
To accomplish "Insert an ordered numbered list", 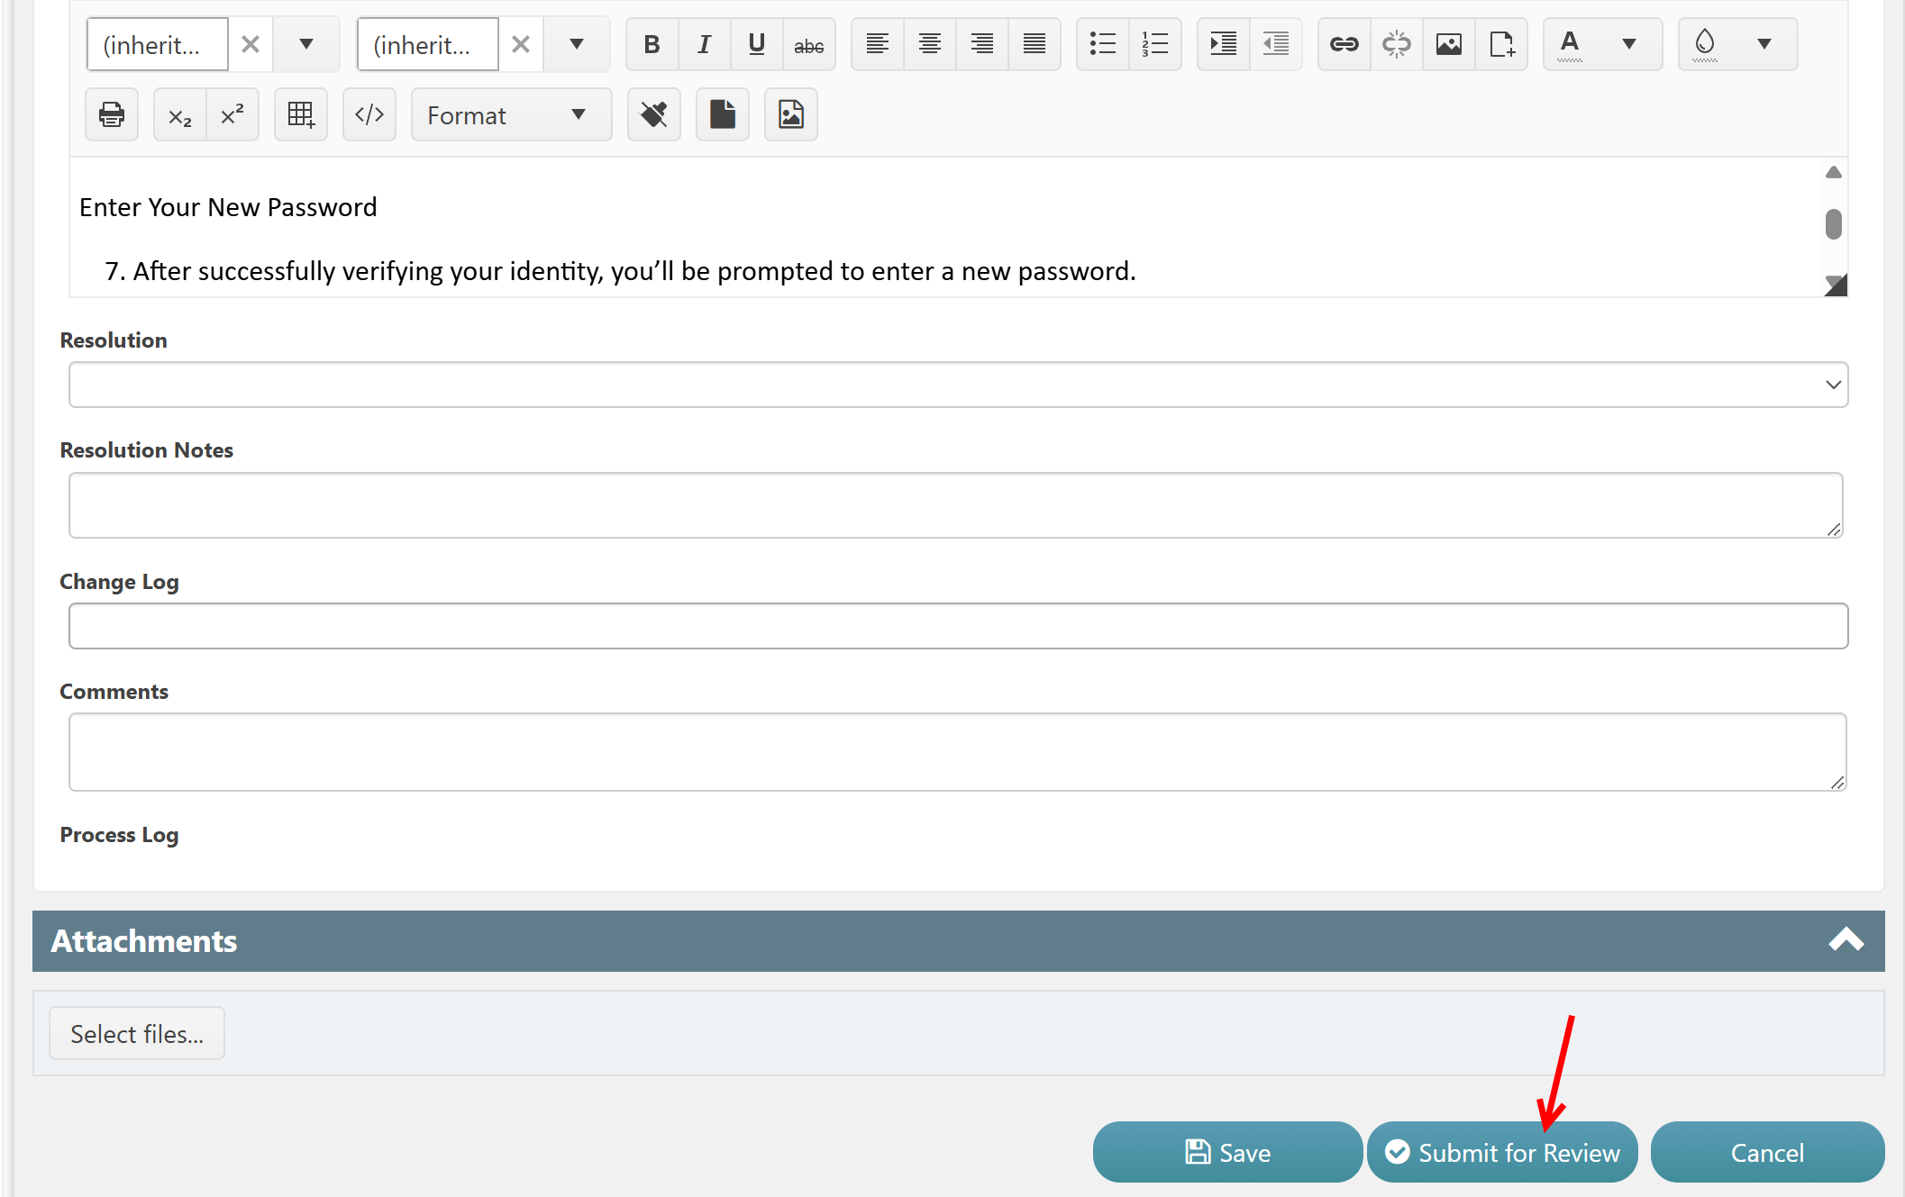I will (1154, 44).
